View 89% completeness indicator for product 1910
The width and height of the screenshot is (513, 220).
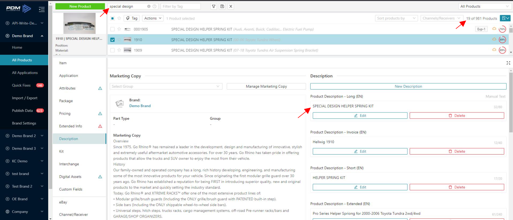pyautogui.click(x=502, y=40)
